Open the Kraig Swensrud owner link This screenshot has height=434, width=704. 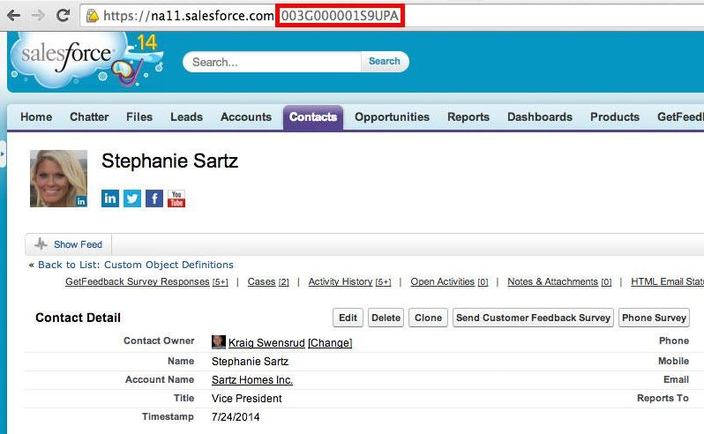(266, 343)
